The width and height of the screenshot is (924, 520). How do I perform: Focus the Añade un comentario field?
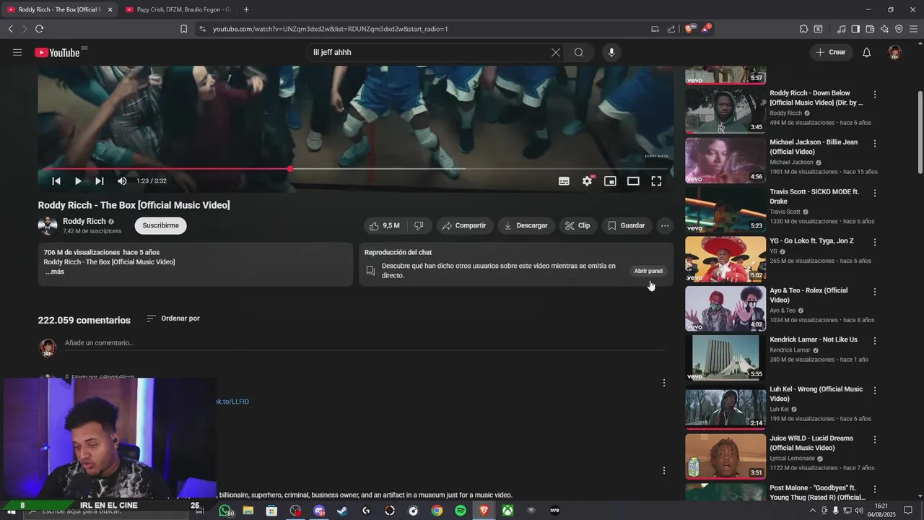coord(365,343)
